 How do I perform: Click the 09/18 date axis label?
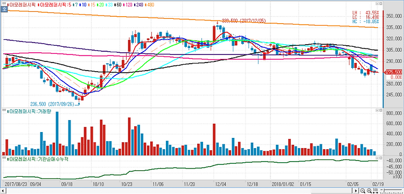click(x=66, y=184)
